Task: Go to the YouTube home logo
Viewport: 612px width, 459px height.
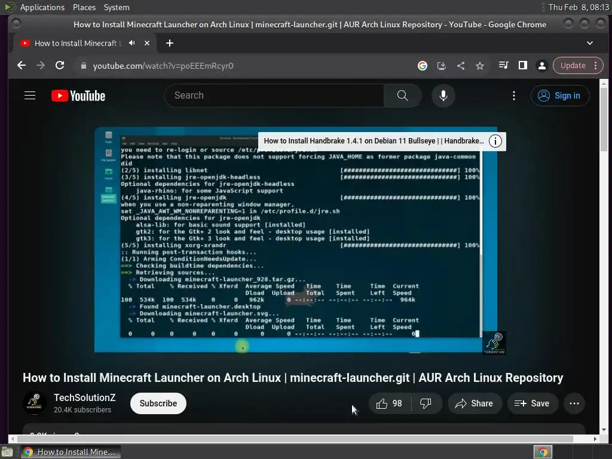Action: click(x=78, y=96)
